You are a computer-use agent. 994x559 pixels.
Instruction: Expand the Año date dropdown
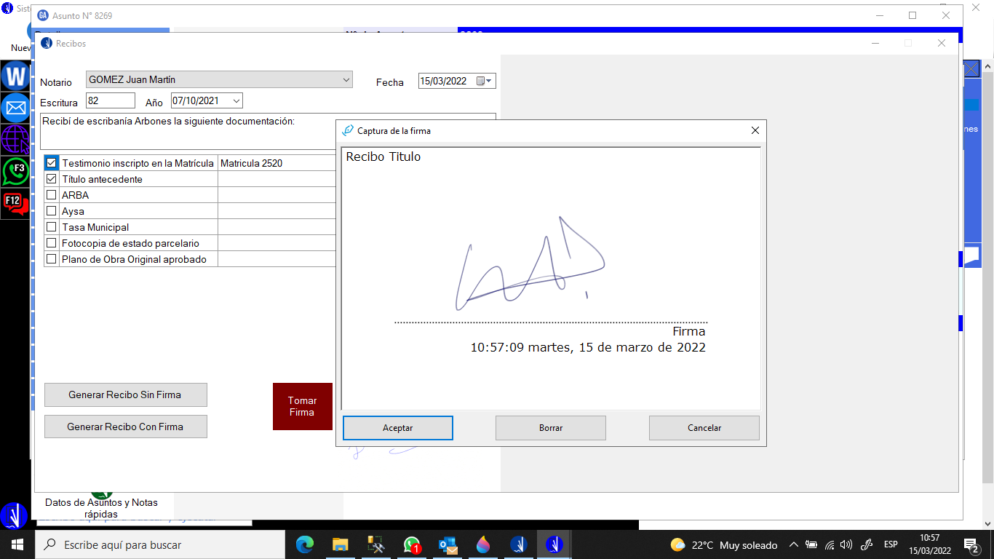[235, 100]
